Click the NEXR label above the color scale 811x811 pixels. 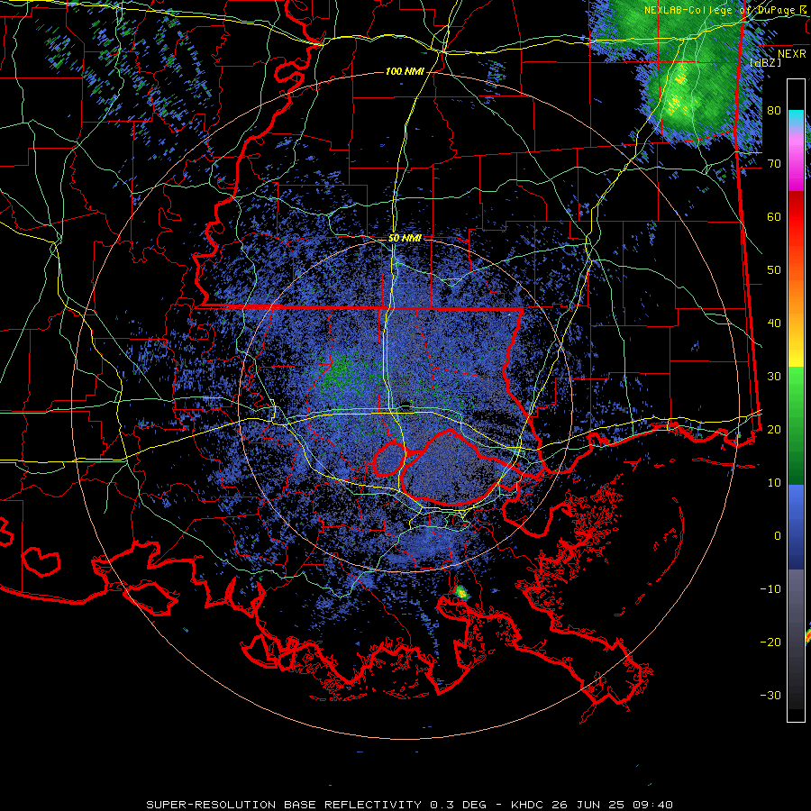pyautogui.click(x=792, y=53)
